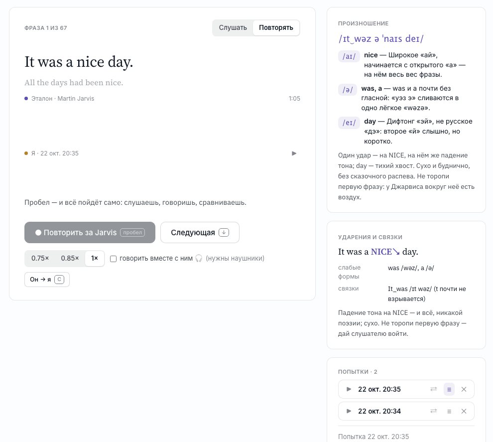Click the headphones icon beside говорить вместе с ним
This screenshot has width=493, height=442.
point(199,258)
